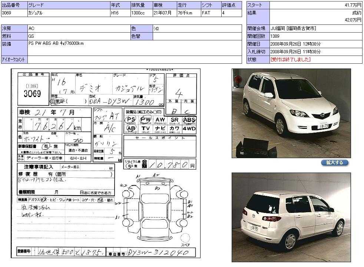
Task: Open the front view photo of the white car
Action: tap(291, 113)
